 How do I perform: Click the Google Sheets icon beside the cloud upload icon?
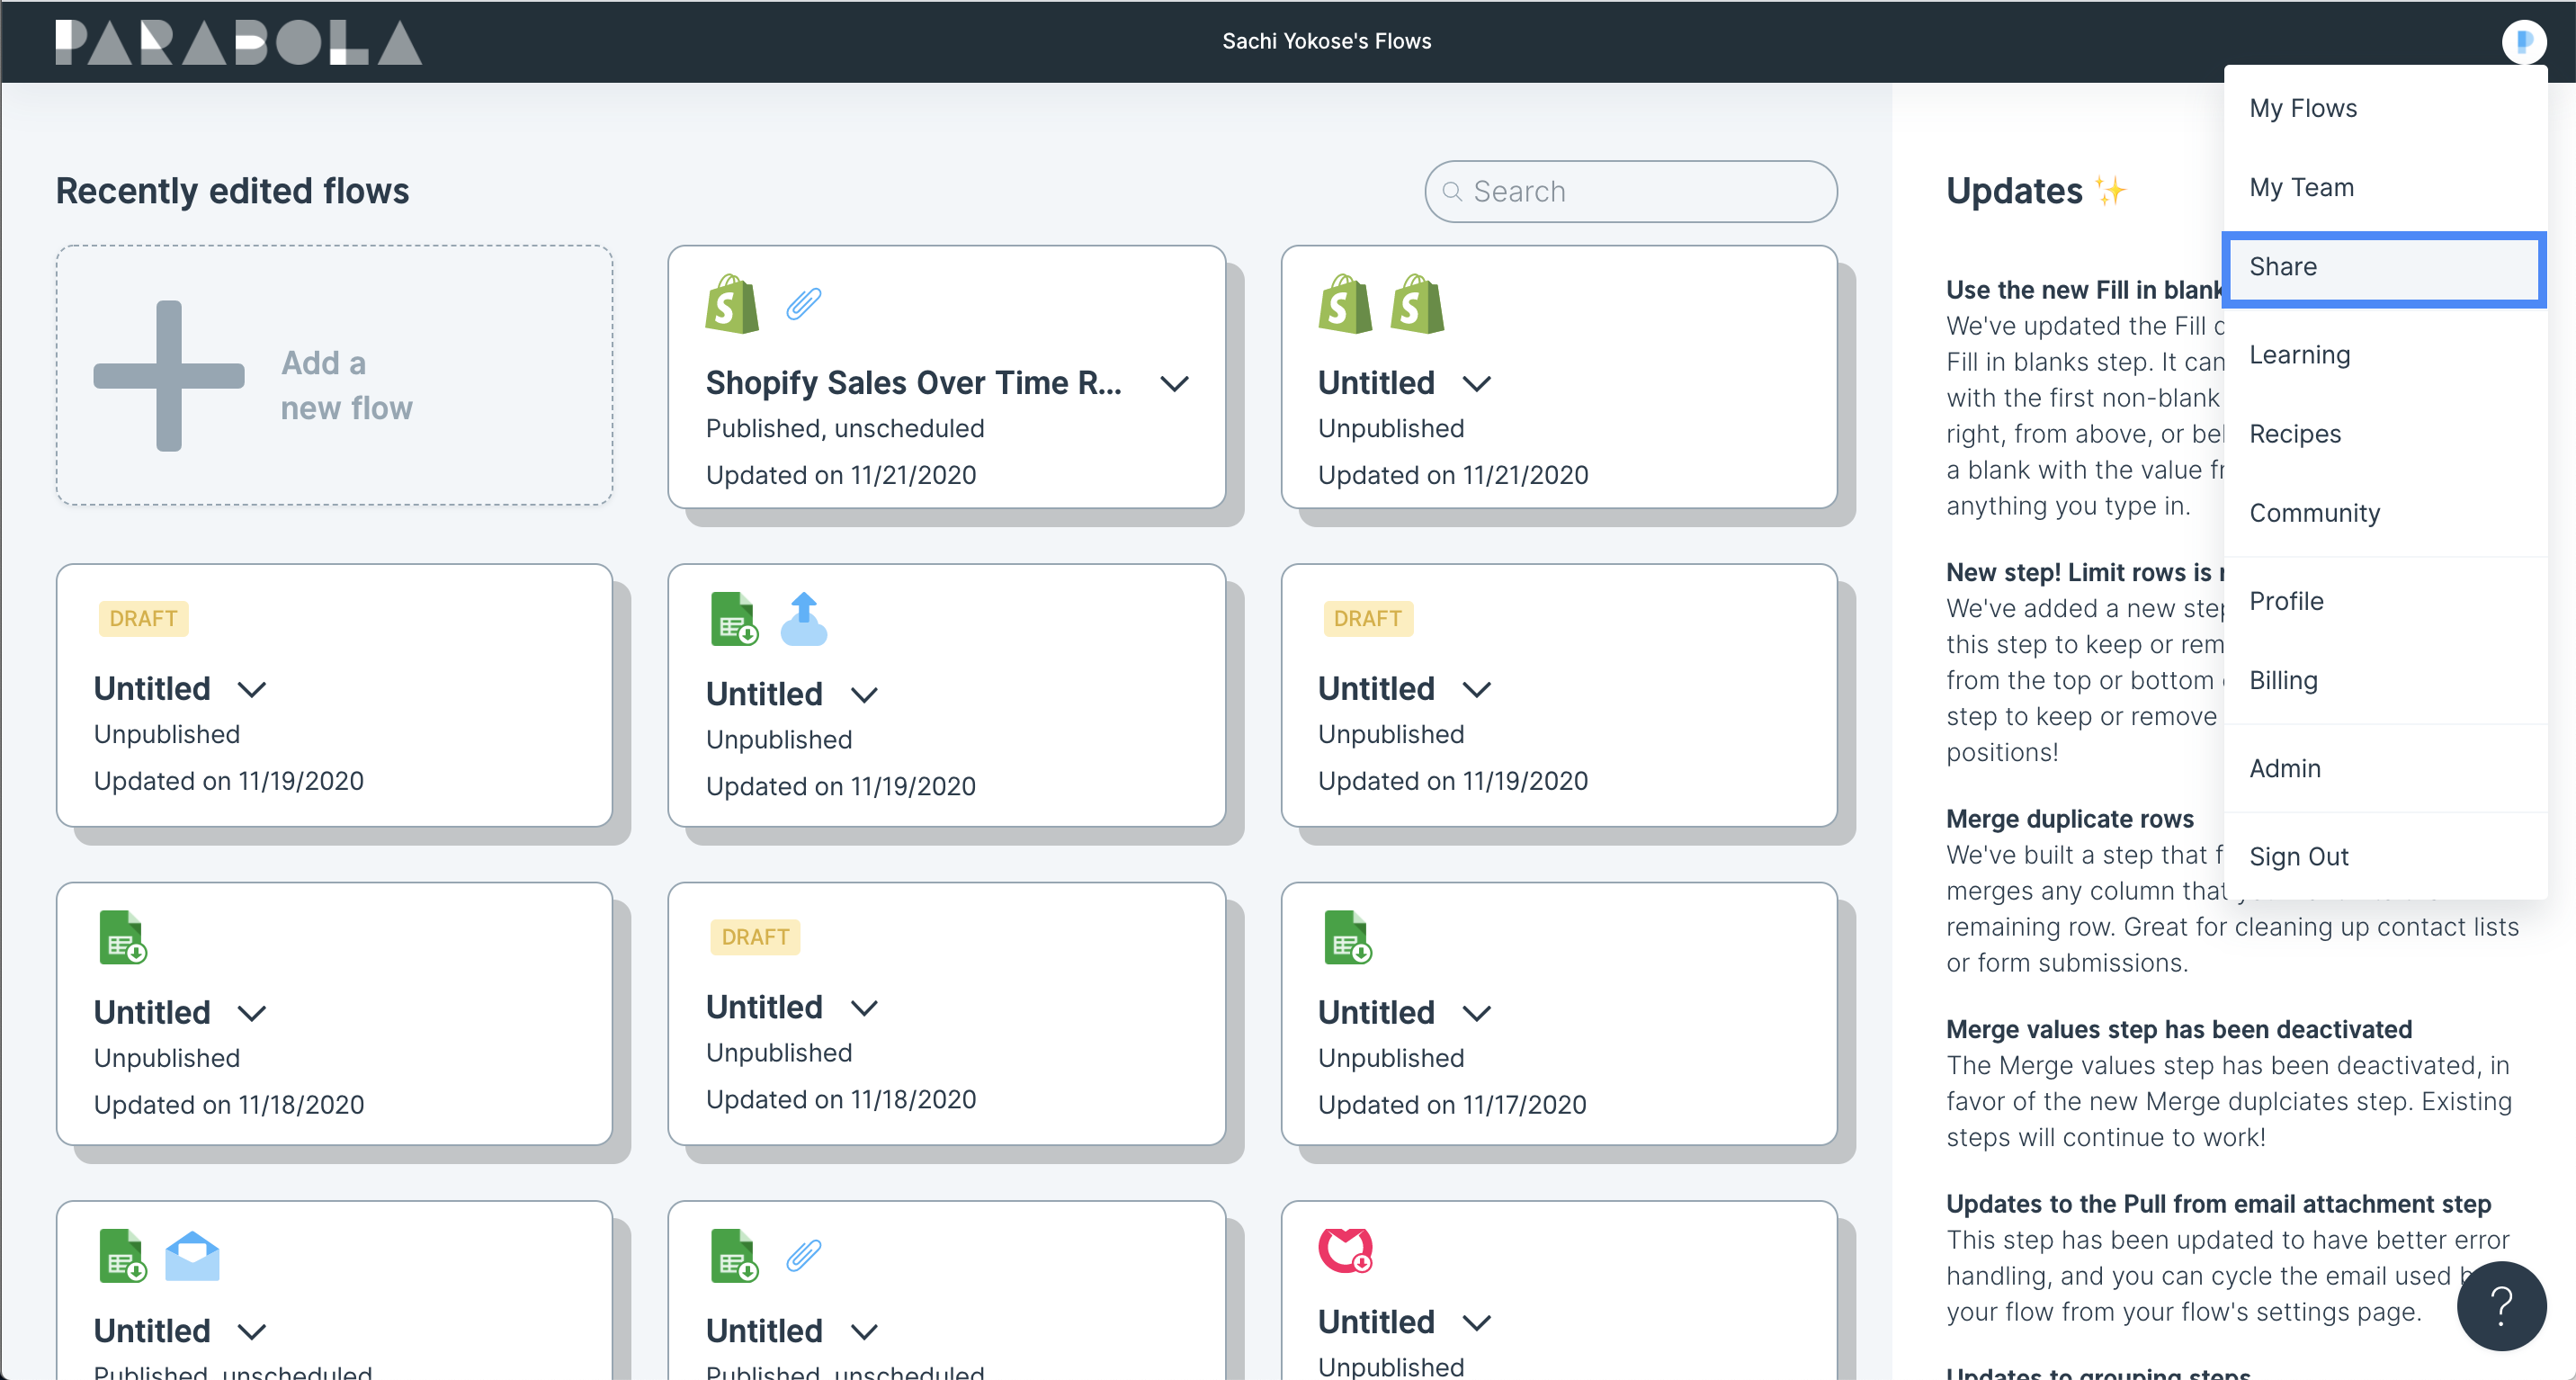733,619
